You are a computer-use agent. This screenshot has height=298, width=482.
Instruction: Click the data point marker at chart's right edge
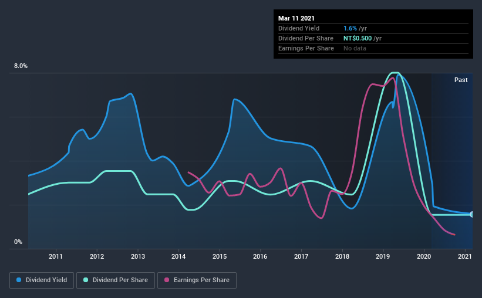click(471, 214)
